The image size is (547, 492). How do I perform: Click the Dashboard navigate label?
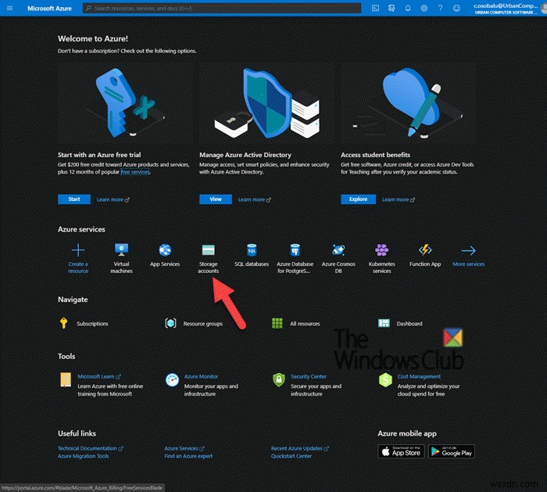click(x=409, y=324)
